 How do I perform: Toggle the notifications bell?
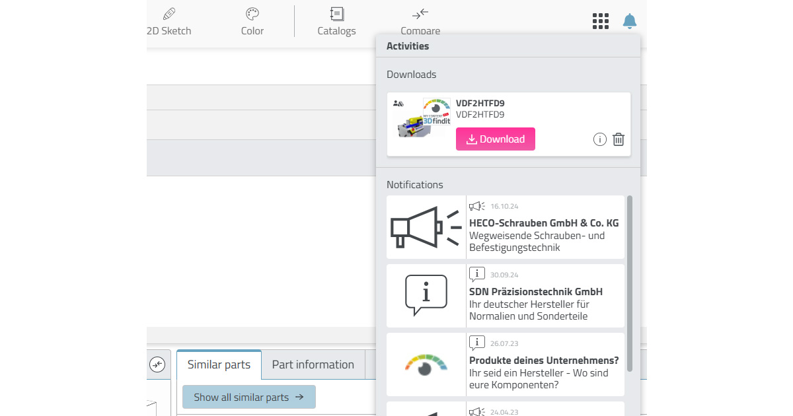coord(630,21)
